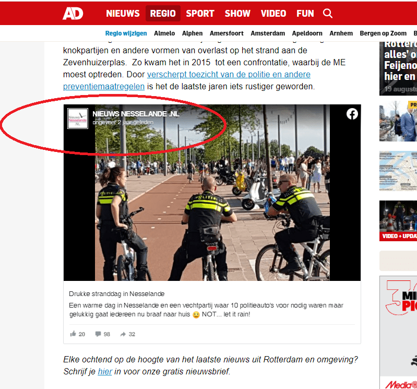Open the police on bikes photo
Image resolution: width=417 pixels, height=389 pixels.
[x=212, y=193]
